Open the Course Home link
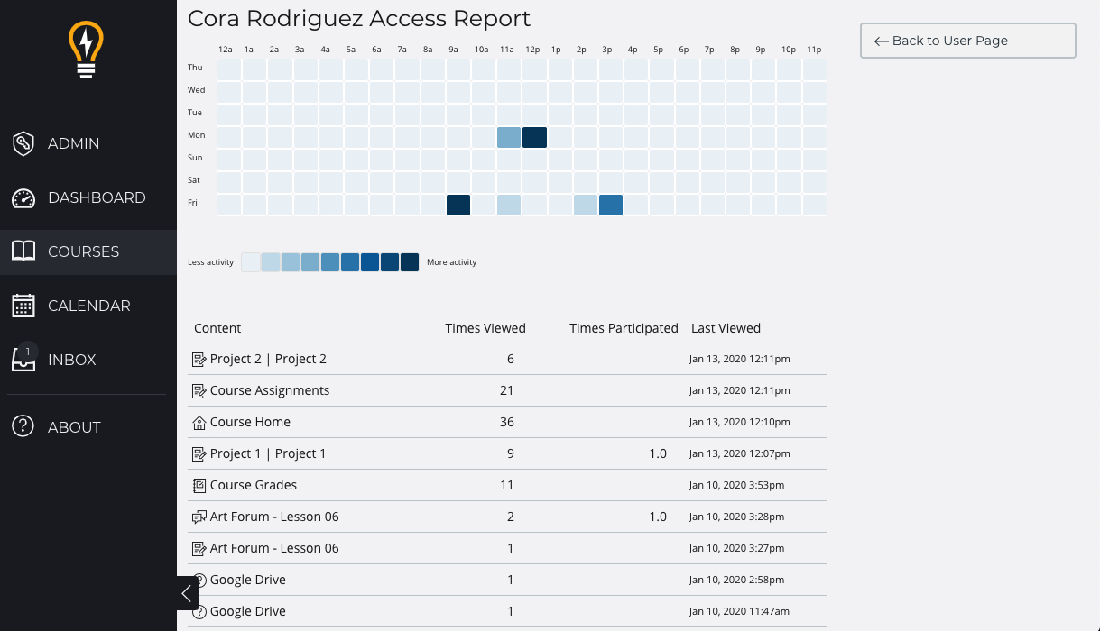 (x=250, y=422)
